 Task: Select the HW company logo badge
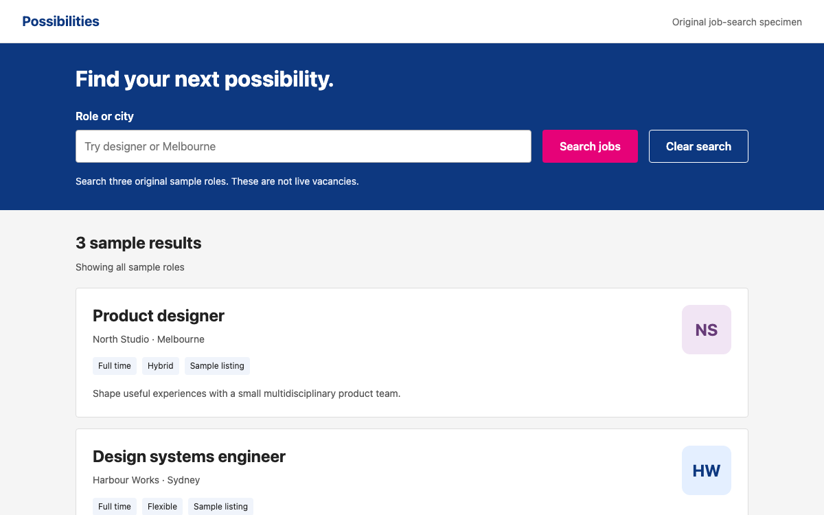707,470
